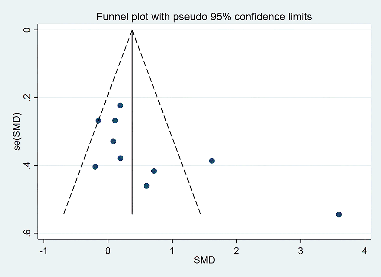Image resolution: width=381 pixels, height=277 pixels.
Task: Click the x-axis tick label -1
Action: [x=44, y=251]
